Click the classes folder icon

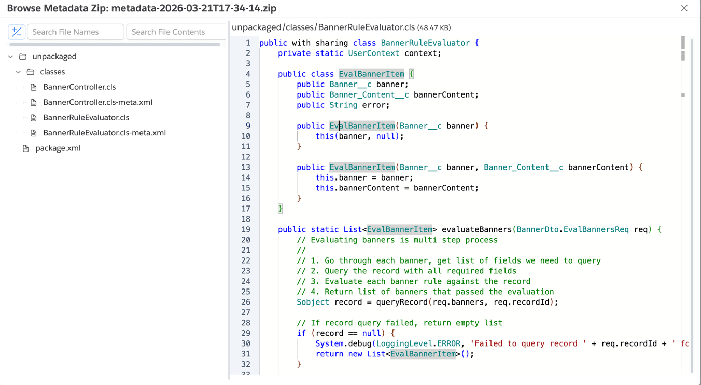point(31,72)
